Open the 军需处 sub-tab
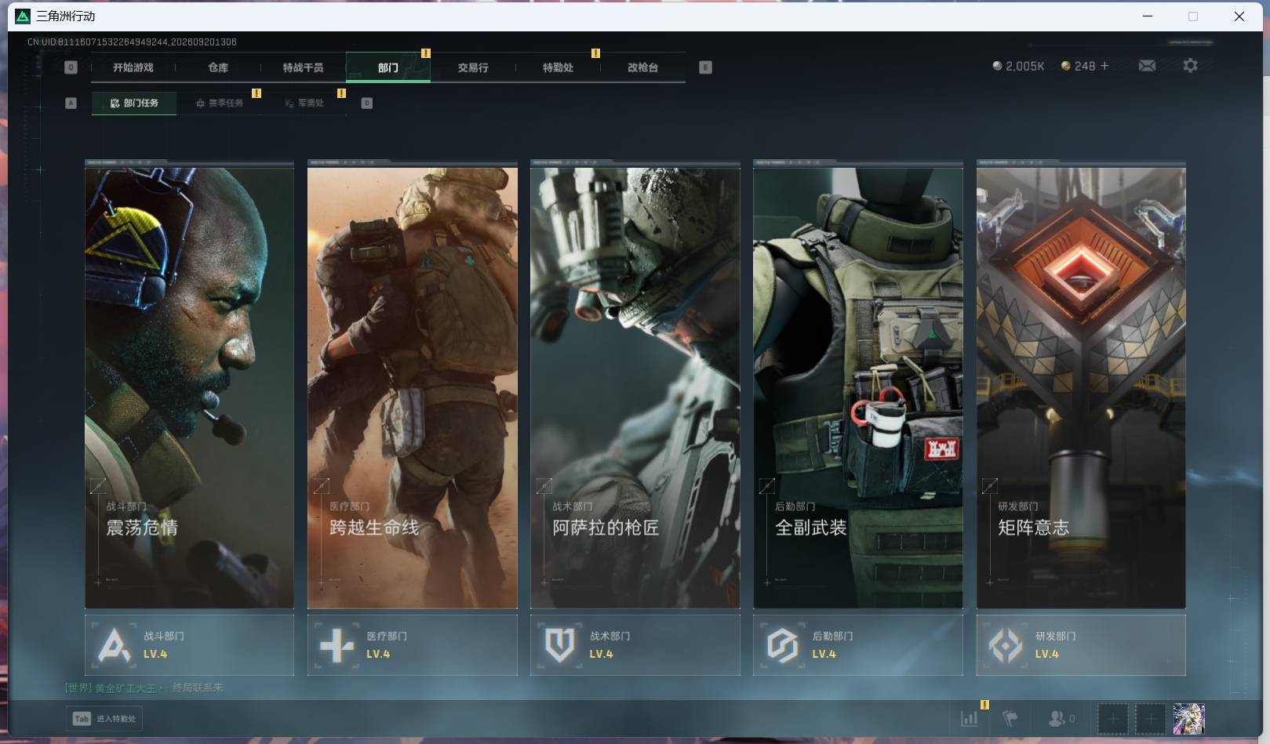This screenshot has width=1270, height=744. point(305,103)
